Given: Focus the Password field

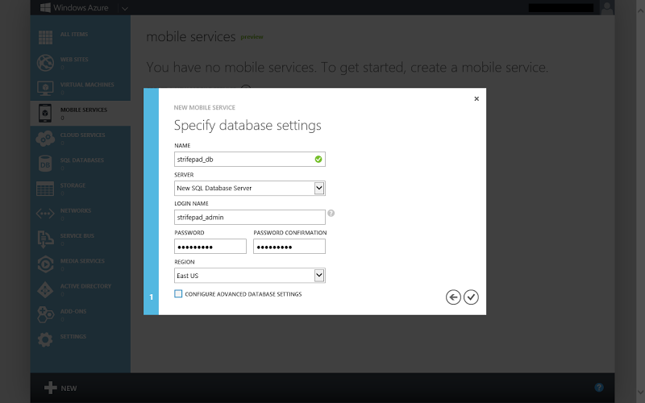Looking at the screenshot, I should click(x=210, y=247).
